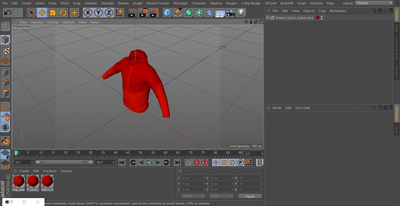The width and height of the screenshot is (400, 206).
Task: Open material manager Texture menu
Action: pos(66,171)
